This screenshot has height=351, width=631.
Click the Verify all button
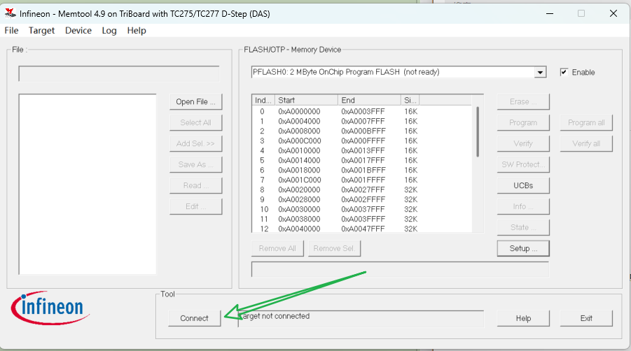[586, 143]
